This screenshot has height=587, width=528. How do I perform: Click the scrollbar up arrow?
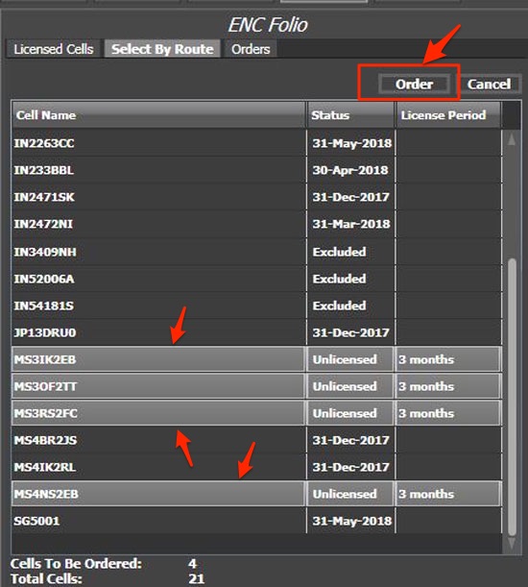point(511,139)
